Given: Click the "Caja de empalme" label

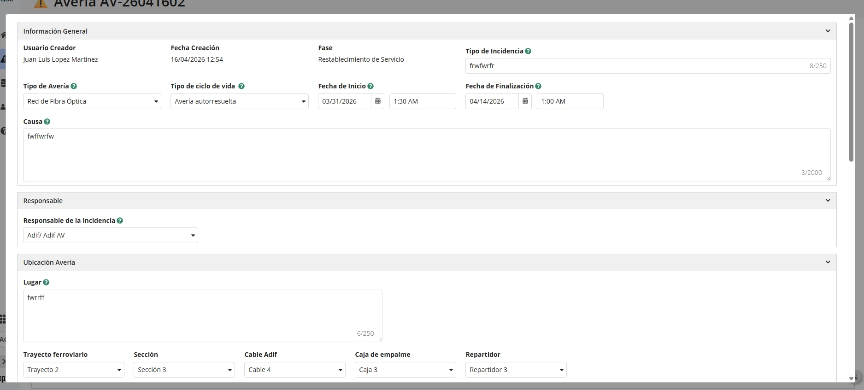Looking at the screenshot, I should [382, 355].
